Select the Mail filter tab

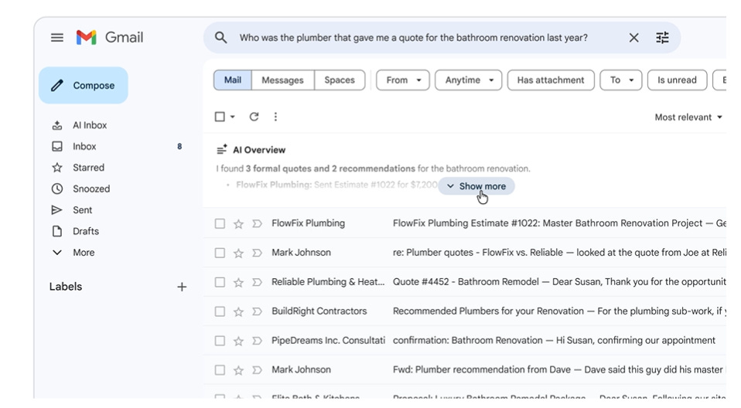coord(233,80)
